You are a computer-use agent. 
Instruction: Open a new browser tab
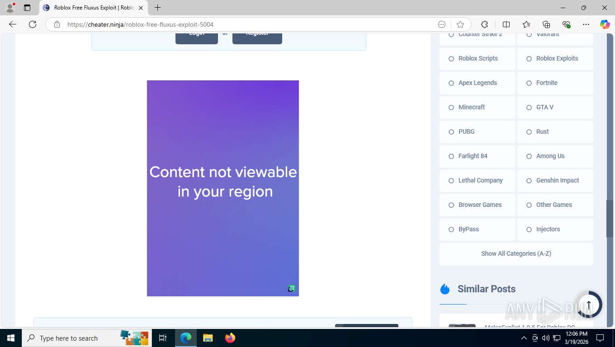[x=157, y=8]
